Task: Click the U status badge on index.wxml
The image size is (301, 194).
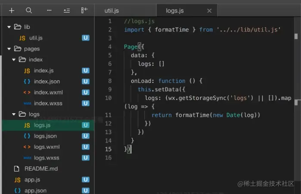Action: point(86,92)
